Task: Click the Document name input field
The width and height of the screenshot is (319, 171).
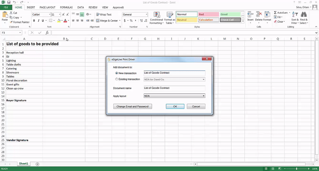Action: pos(174,88)
